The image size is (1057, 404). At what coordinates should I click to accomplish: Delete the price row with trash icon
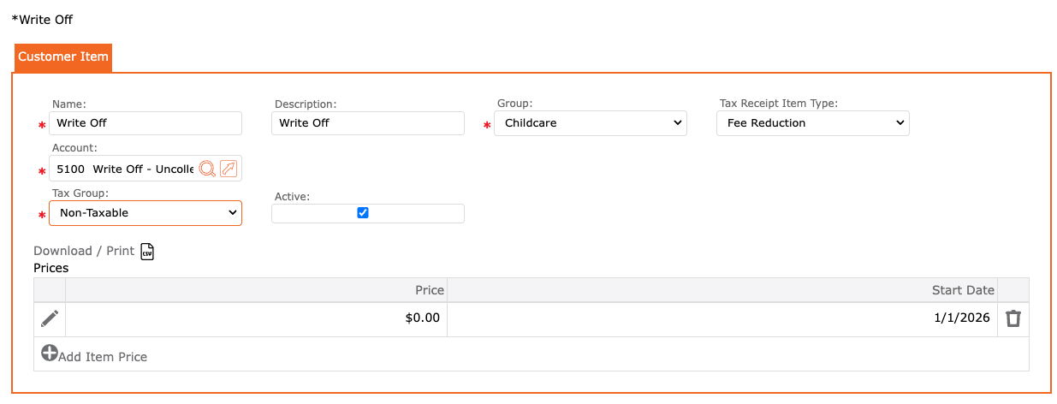click(x=1013, y=318)
